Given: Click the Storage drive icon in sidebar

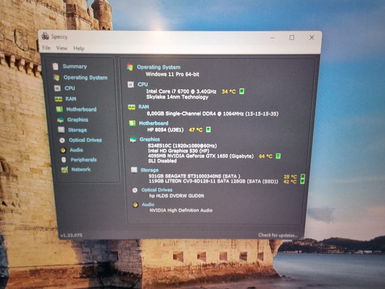Looking at the screenshot, I should tap(61, 130).
